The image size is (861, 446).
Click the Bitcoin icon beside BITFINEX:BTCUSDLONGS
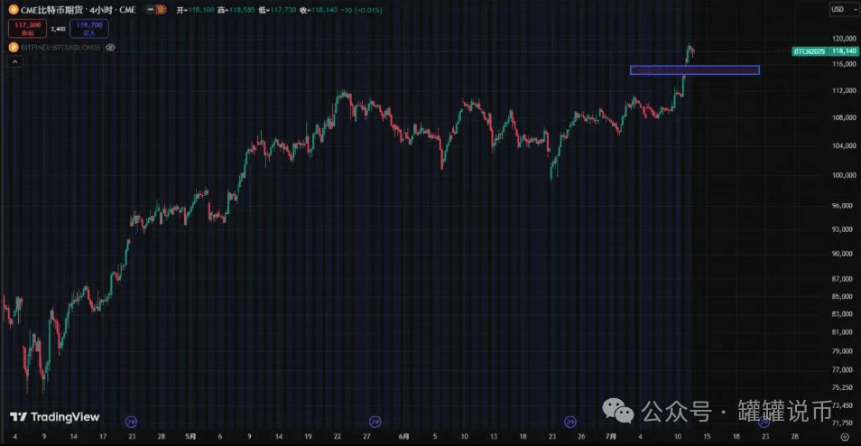14,47
